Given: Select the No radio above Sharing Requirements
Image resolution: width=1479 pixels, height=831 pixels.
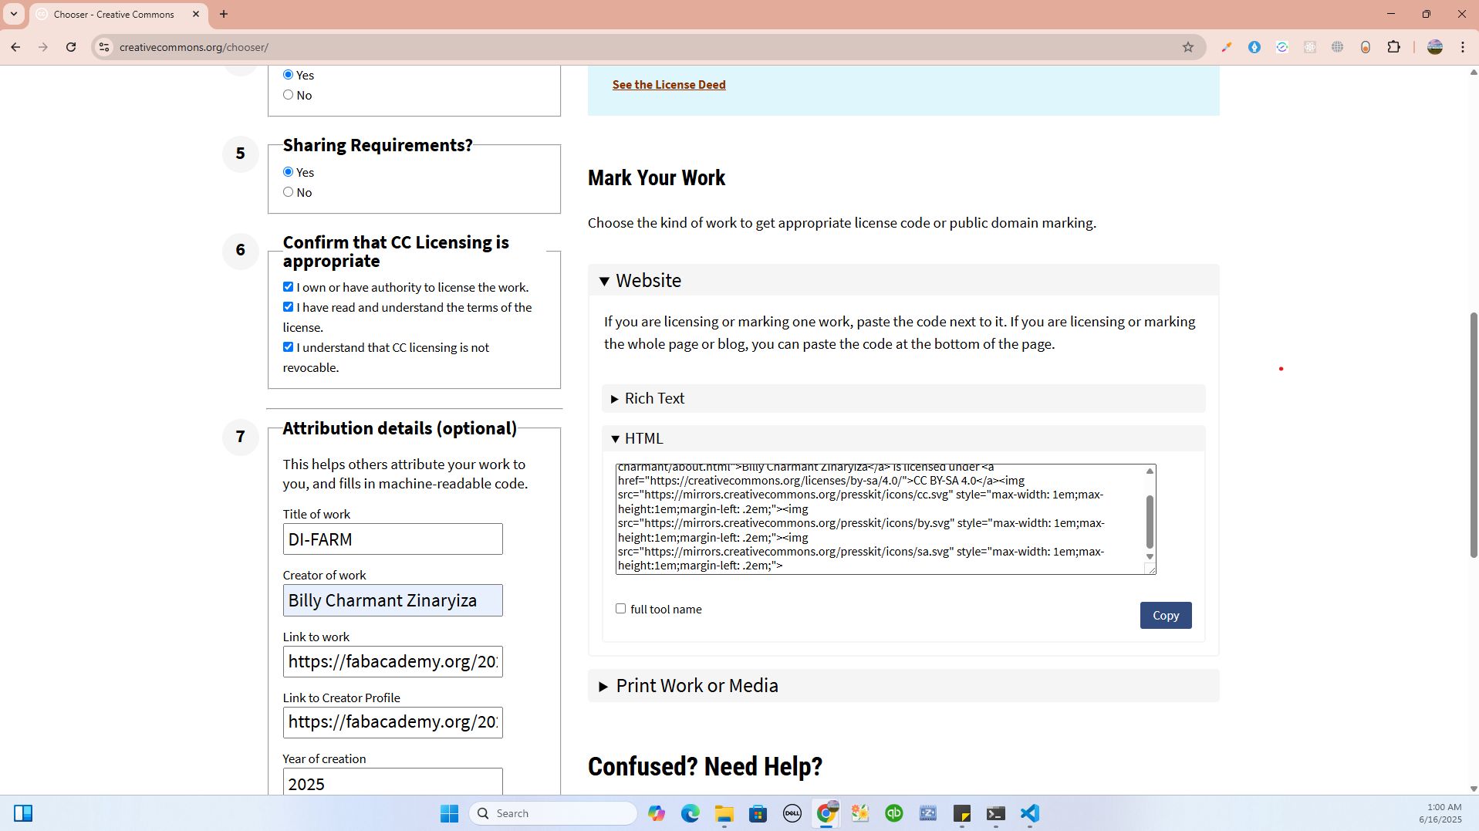Looking at the screenshot, I should pyautogui.click(x=288, y=95).
